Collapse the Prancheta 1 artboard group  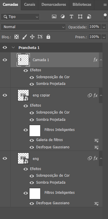[x=13, y=48]
